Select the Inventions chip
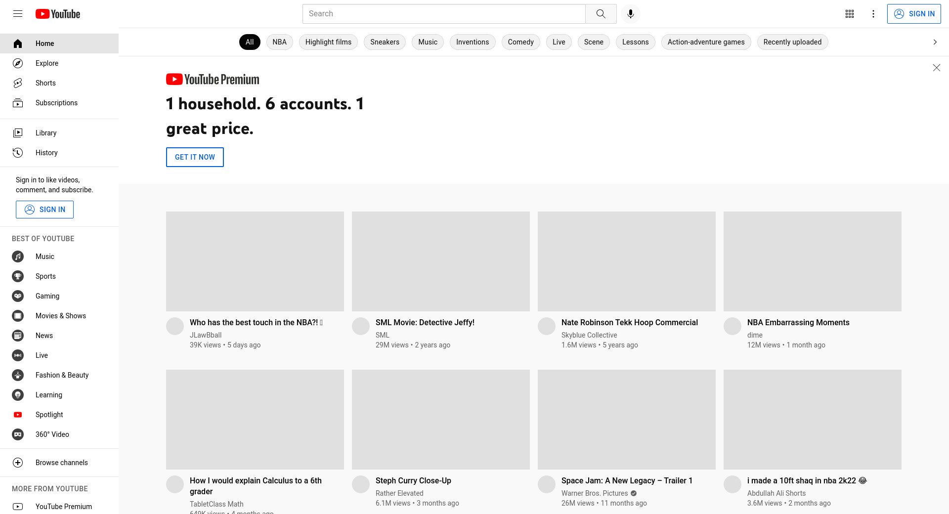The image size is (949, 514). (473, 42)
